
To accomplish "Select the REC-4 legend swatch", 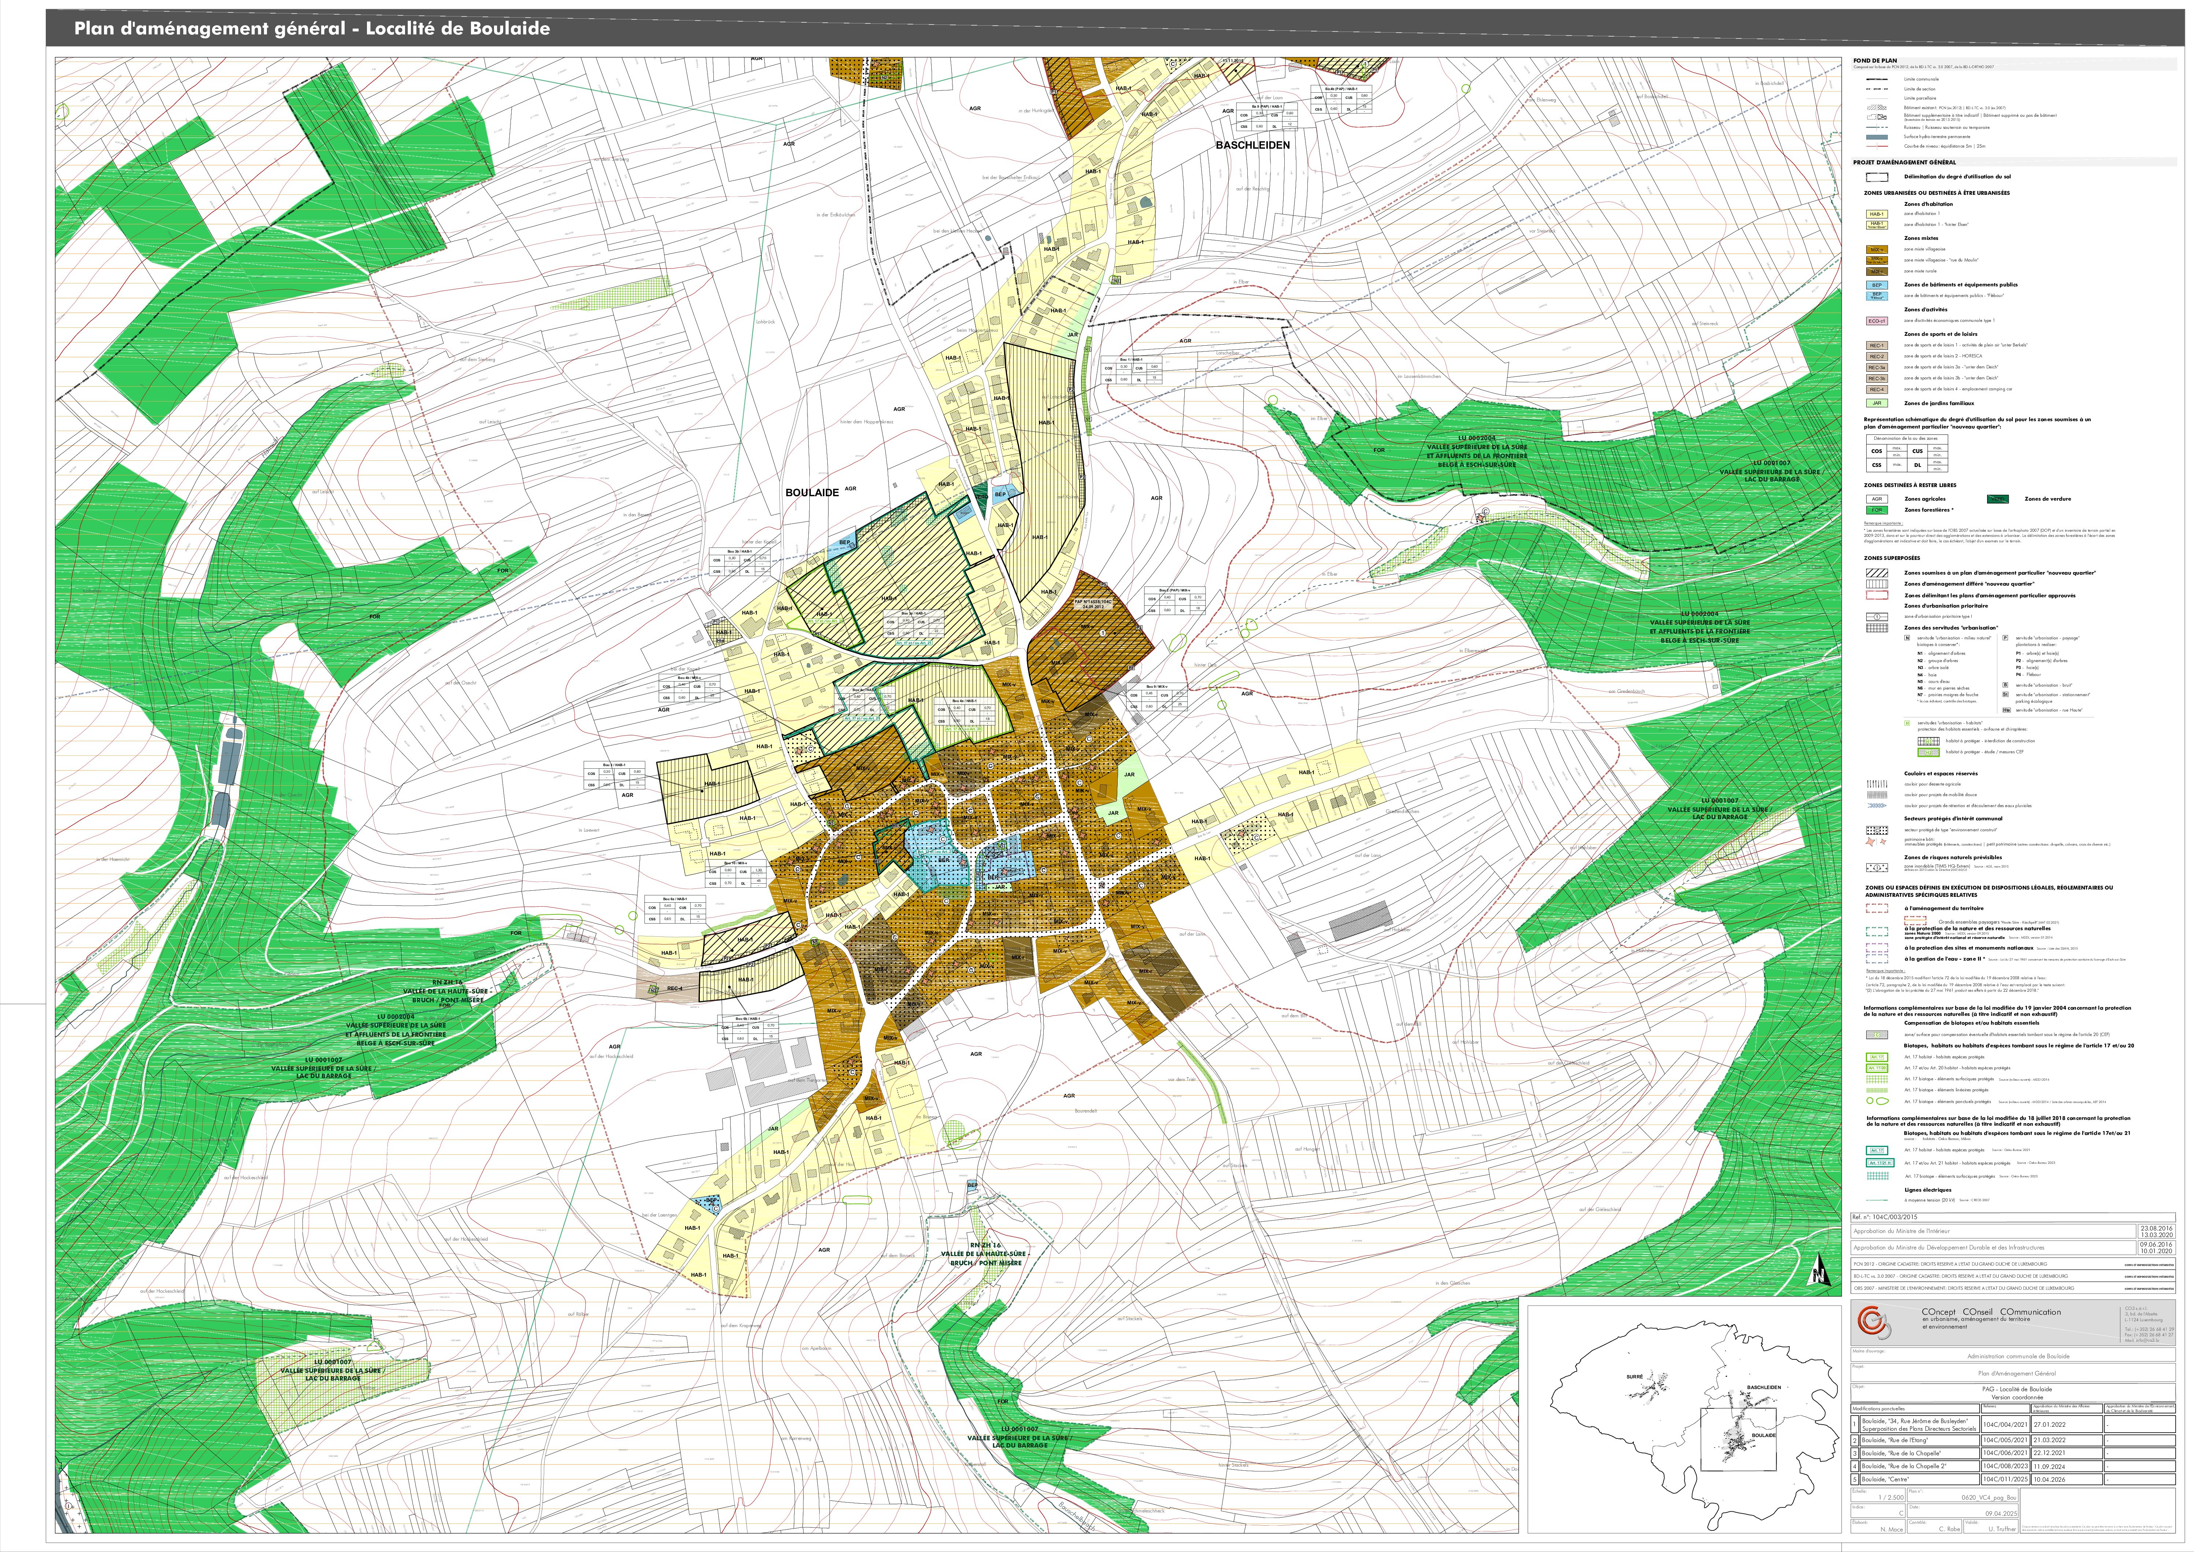I will (1877, 390).
